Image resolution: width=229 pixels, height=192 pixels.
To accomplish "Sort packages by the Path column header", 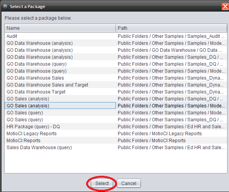I will tap(171, 28).
